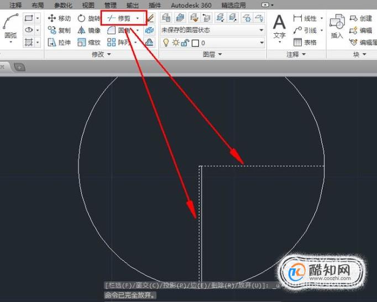Expand the Annotation (注释) panel

(296, 55)
